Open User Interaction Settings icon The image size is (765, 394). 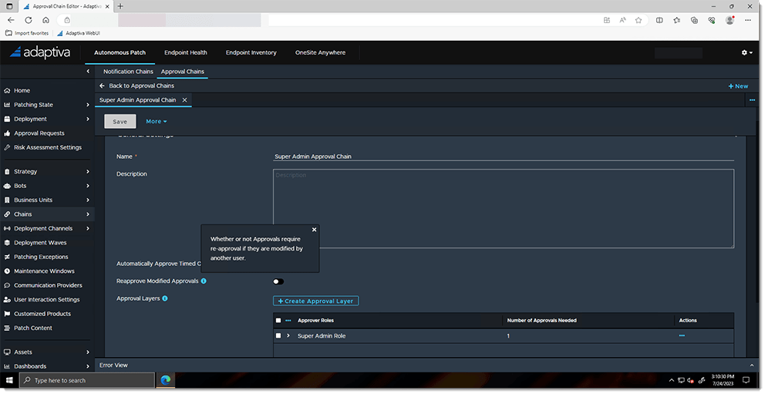coord(7,299)
